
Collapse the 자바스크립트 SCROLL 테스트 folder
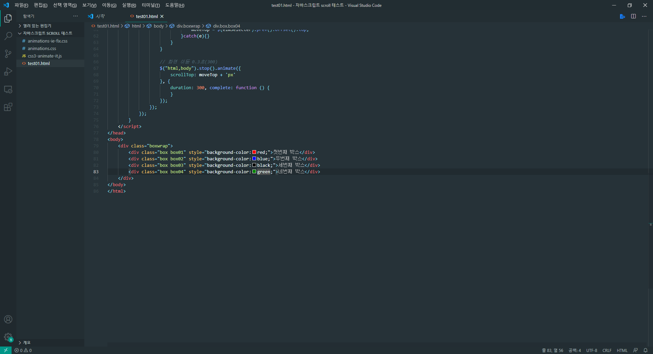50,33
